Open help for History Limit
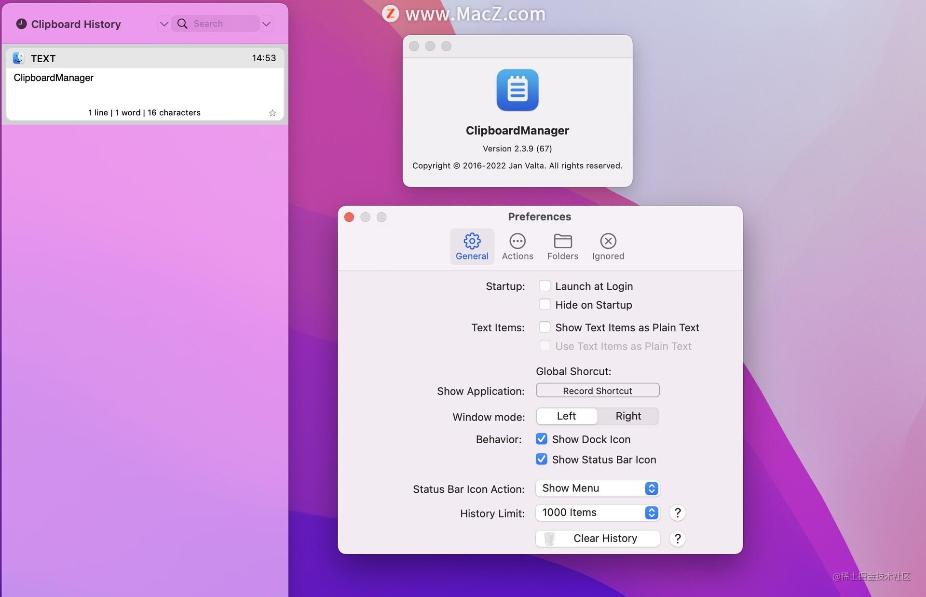This screenshot has width=926, height=597. 677,513
